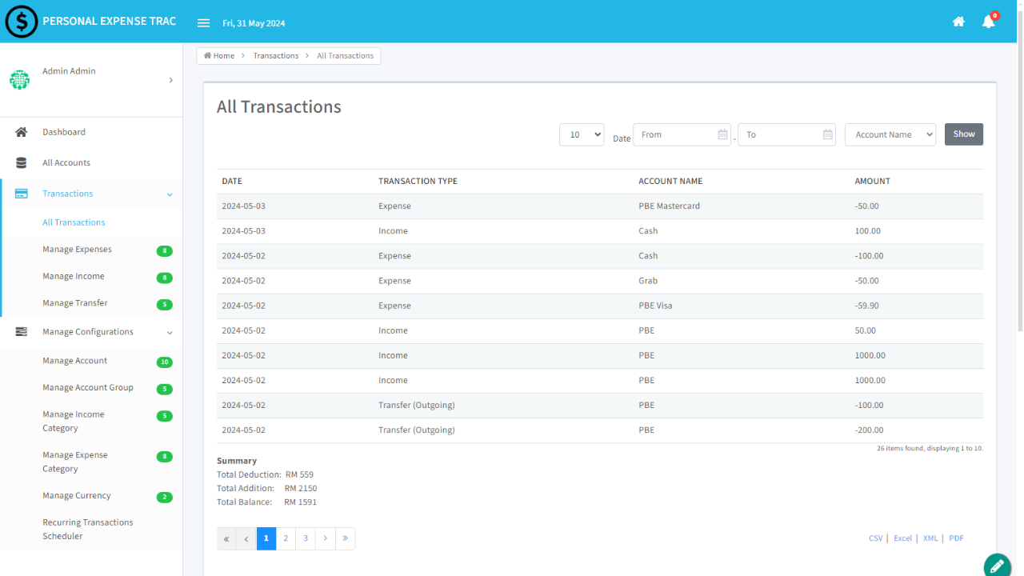1024x576 pixels.
Task: Click the home icon in top bar
Action: [x=958, y=22]
